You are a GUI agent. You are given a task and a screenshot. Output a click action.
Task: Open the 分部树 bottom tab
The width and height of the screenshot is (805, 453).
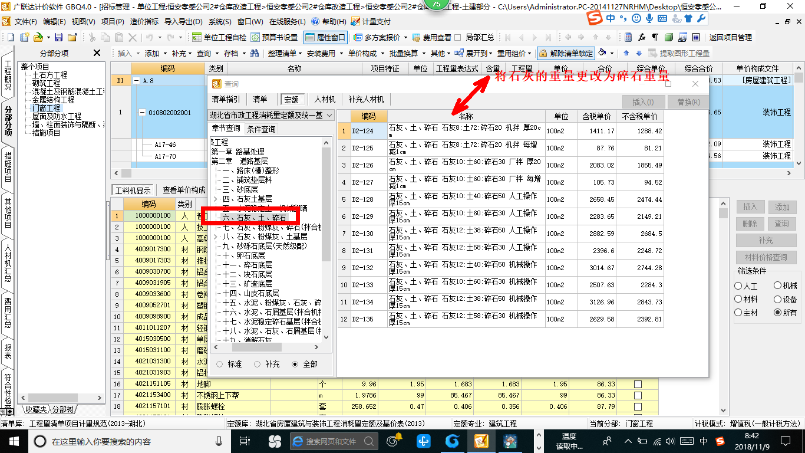point(62,409)
